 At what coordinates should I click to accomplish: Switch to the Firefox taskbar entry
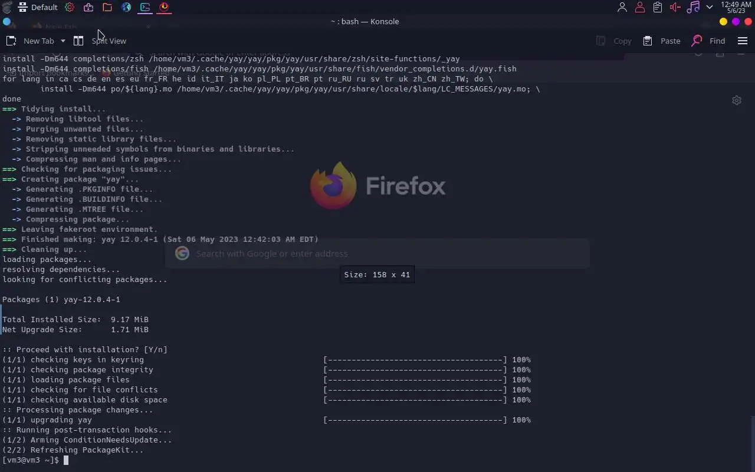point(164,7)
